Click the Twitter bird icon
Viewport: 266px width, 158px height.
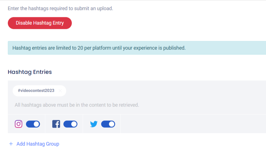[94, 124]
